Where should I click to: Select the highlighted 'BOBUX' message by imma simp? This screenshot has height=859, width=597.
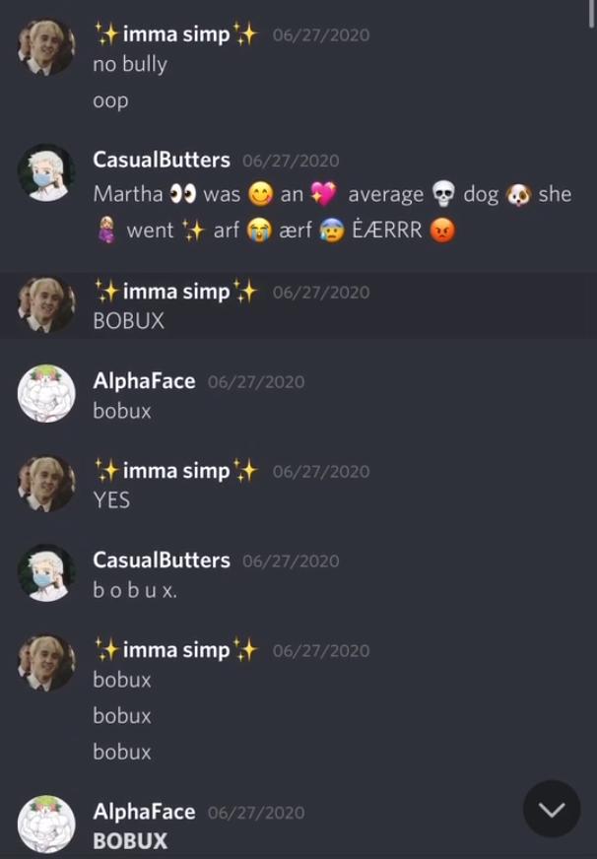(x=129, y=321)
